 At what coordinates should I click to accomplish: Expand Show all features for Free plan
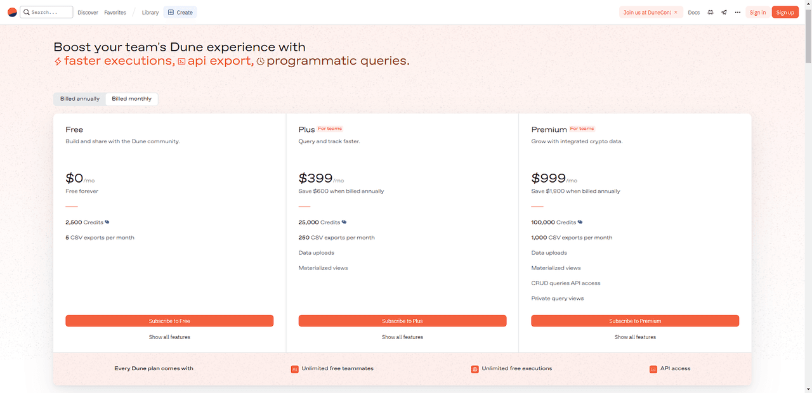169,337
